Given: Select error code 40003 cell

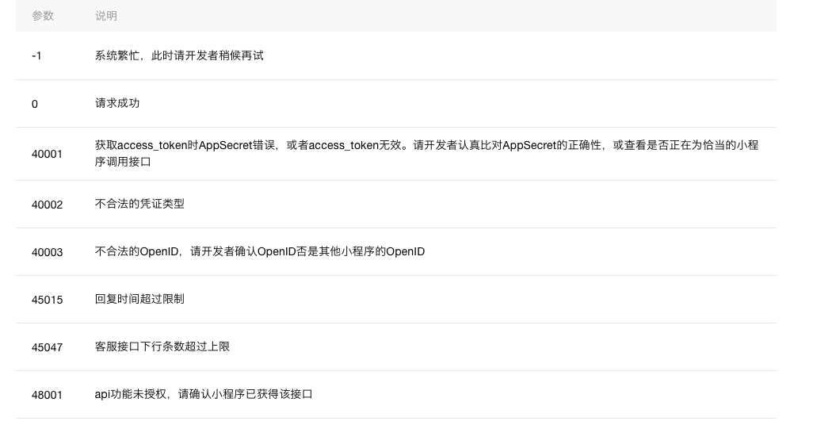Looking at the screenshot, I should (48, 253).
